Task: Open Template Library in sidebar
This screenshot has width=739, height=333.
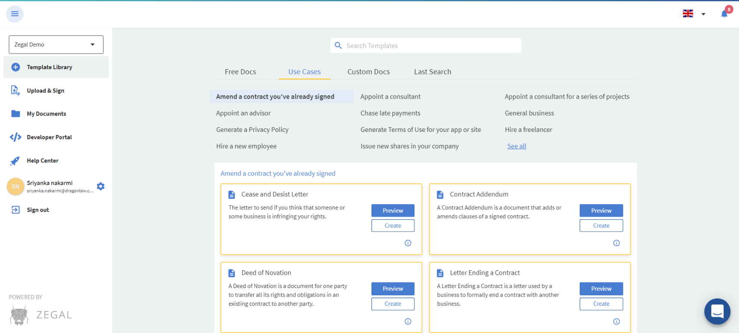Action: point(56,67)
